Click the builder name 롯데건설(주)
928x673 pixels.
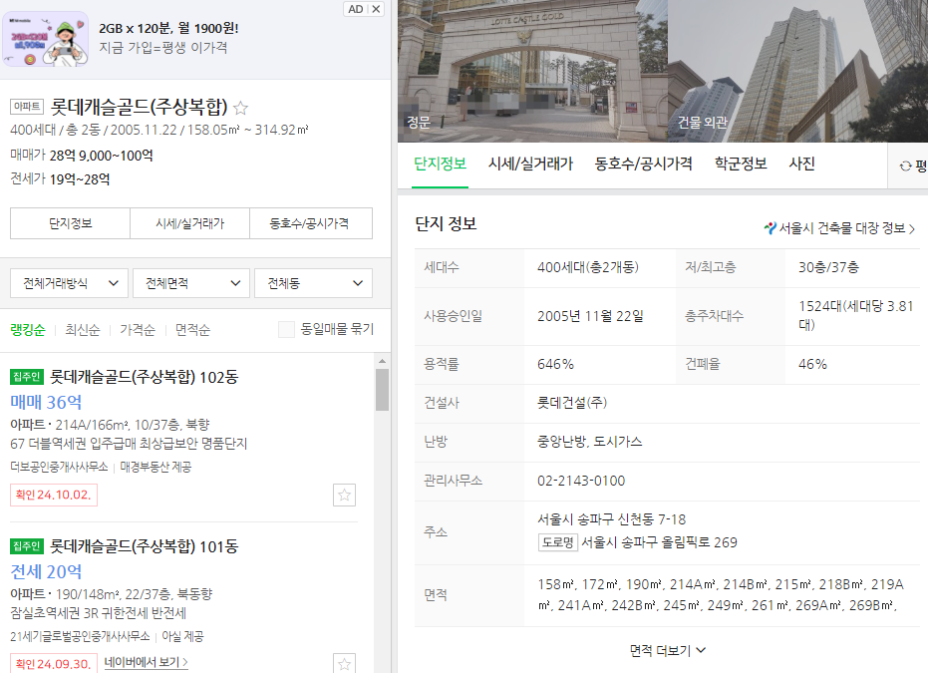tap(572, 403)
